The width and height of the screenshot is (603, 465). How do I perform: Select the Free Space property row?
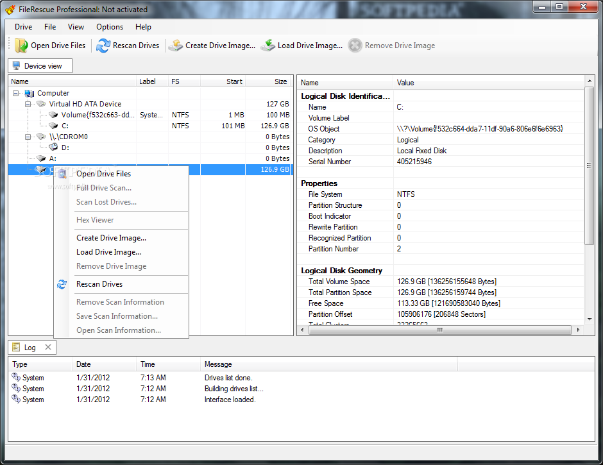pos(441,303)
